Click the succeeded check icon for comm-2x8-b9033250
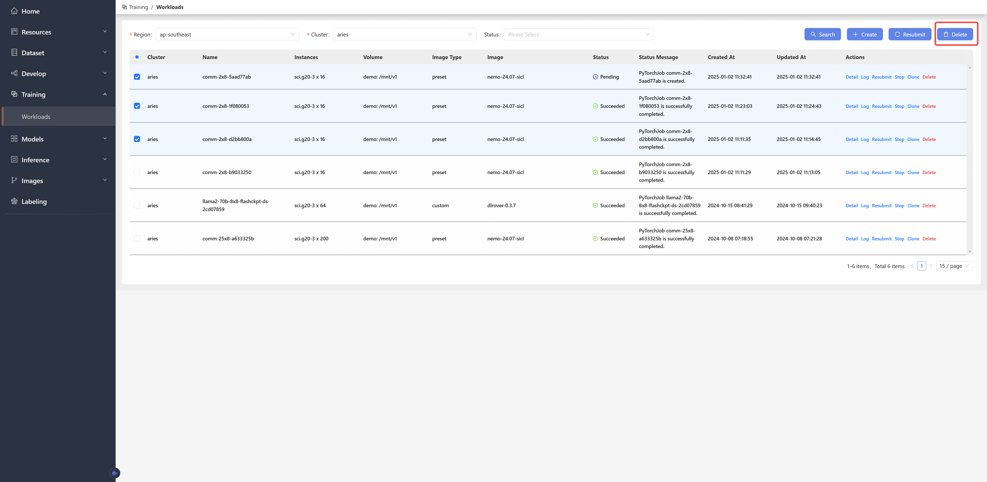The image size is (987, 482). tap(596, 172)
